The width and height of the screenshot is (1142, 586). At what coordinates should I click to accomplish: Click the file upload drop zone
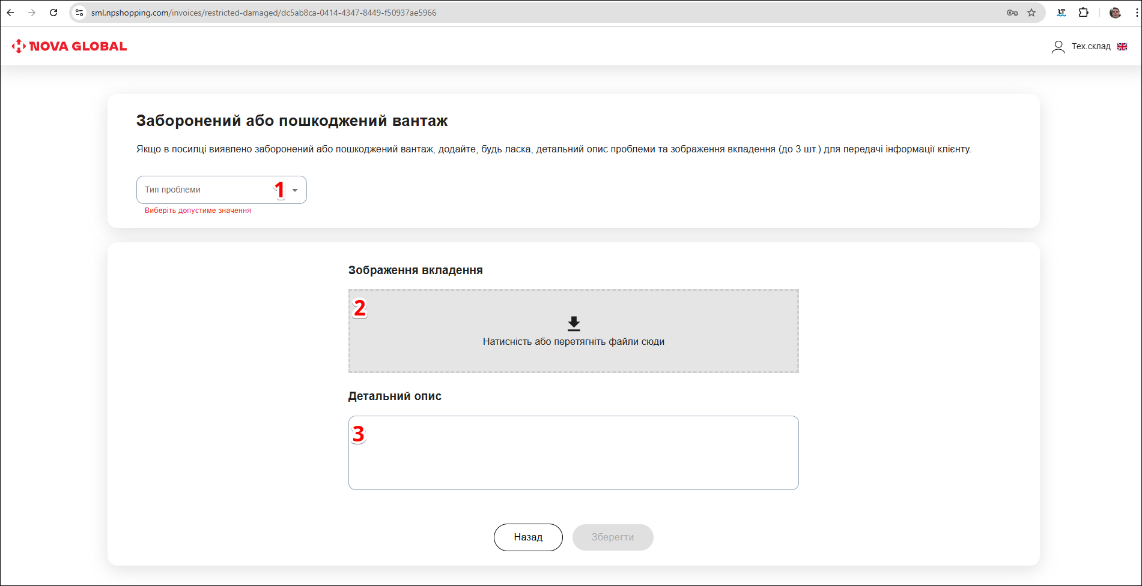point(573,331)
